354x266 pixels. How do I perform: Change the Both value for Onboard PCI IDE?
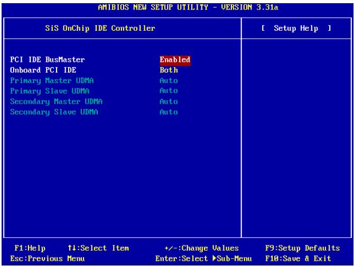pyautogui.click(x=169, y=70)
